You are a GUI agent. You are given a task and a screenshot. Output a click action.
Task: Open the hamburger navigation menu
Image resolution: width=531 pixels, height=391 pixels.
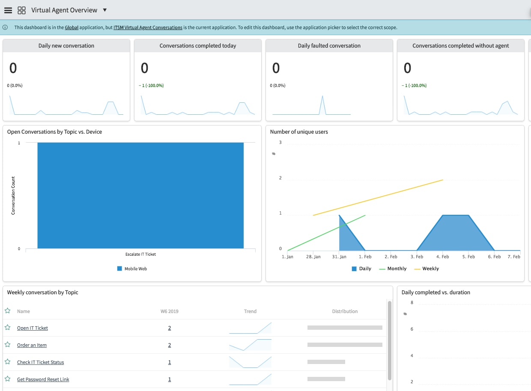click(8, 10)
